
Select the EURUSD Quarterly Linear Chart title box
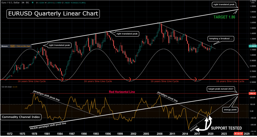(53, 13)
